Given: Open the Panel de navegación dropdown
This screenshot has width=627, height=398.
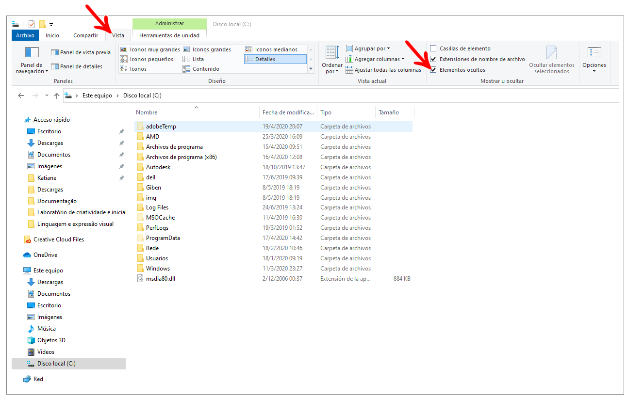Looking at the screenshot, I should (x=32, y=61).
